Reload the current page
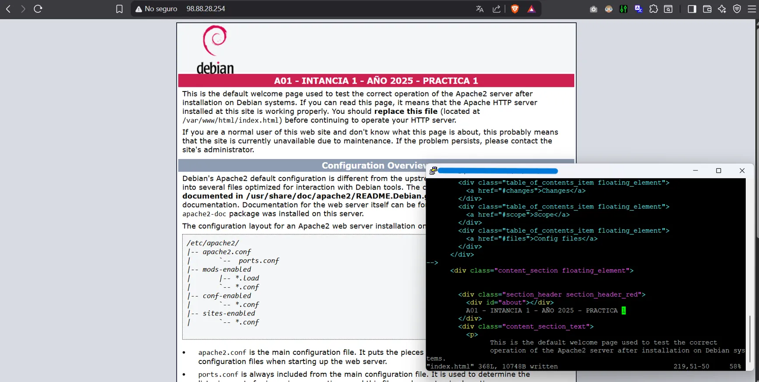 [x=38, y=9]
